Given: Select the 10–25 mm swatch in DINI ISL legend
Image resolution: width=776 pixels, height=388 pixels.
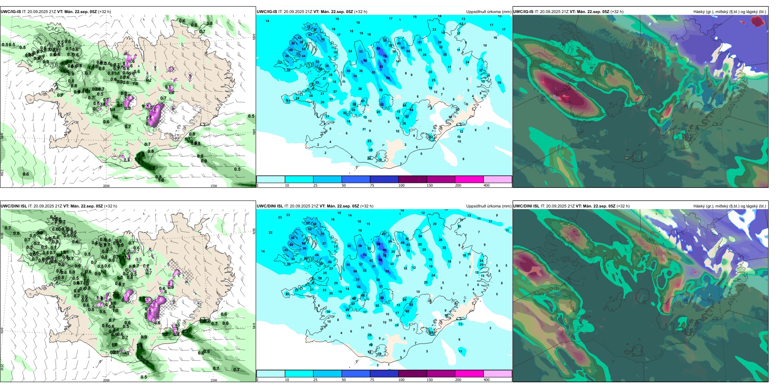Looking at the screenshot, I should click(299, 374).
